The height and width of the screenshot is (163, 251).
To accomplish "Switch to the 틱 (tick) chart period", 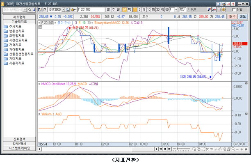I will pyautogui.click(x=130, y=9).
